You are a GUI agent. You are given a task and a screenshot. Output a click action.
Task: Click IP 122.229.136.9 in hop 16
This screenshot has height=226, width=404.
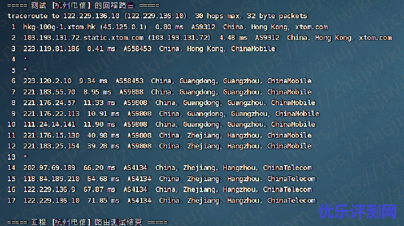point(50,190)
